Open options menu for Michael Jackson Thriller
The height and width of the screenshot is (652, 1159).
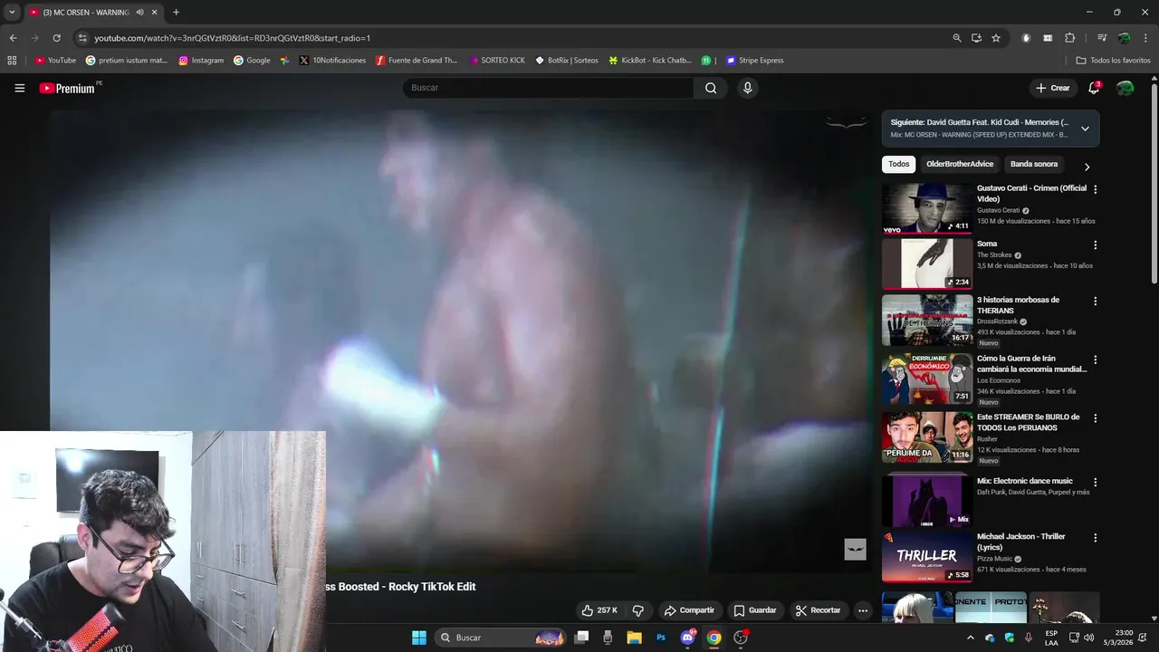click(1095, 538)
